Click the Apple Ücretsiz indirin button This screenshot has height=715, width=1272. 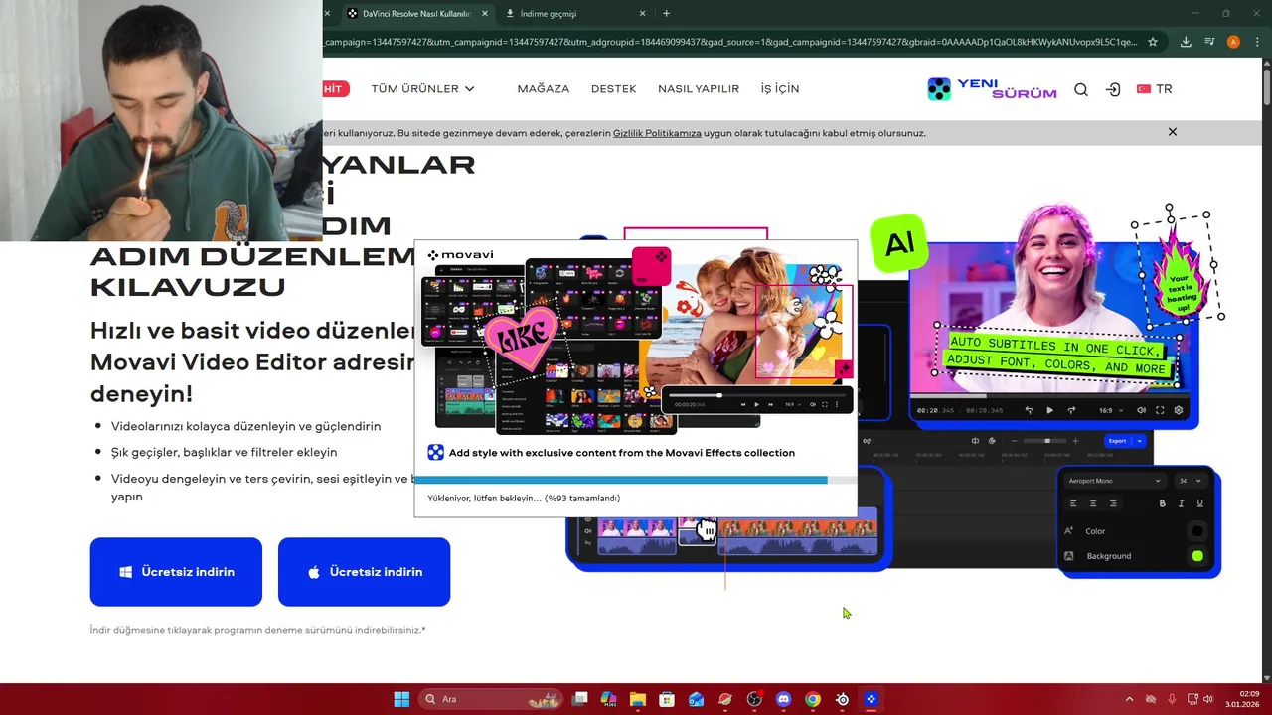364,572
